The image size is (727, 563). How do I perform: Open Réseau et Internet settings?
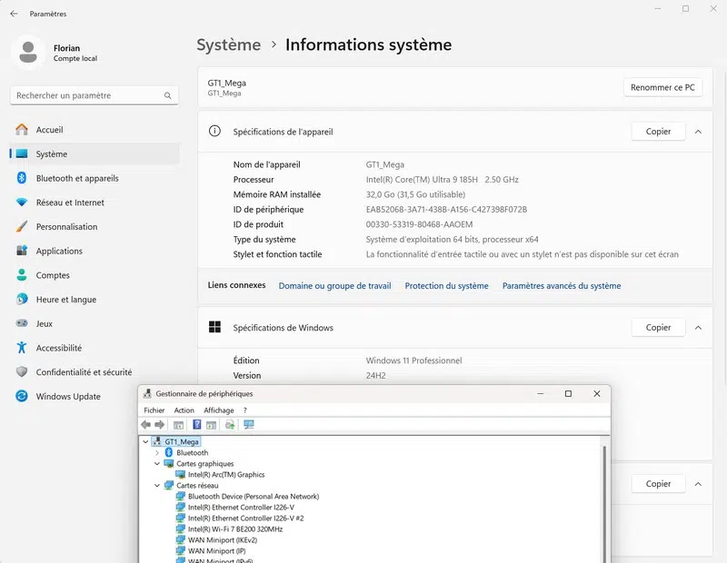70,202
